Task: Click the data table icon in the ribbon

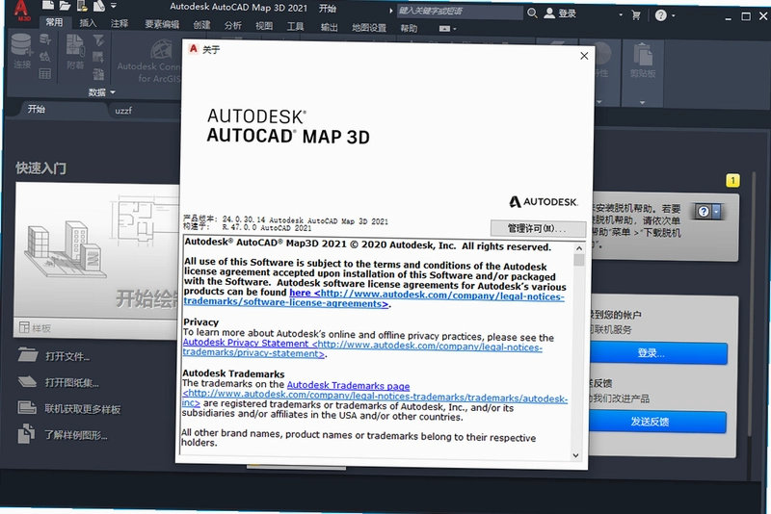Action: (45, 74)
